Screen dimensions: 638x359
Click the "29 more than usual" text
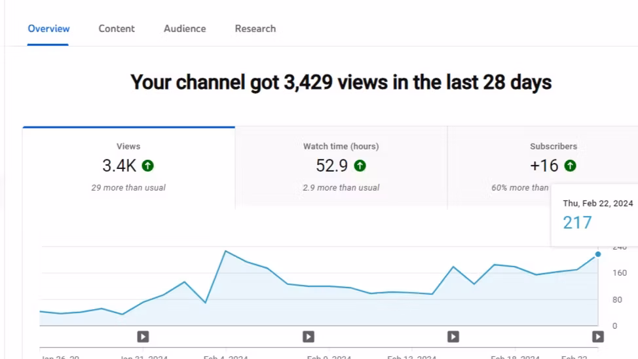tap(128, 188)
